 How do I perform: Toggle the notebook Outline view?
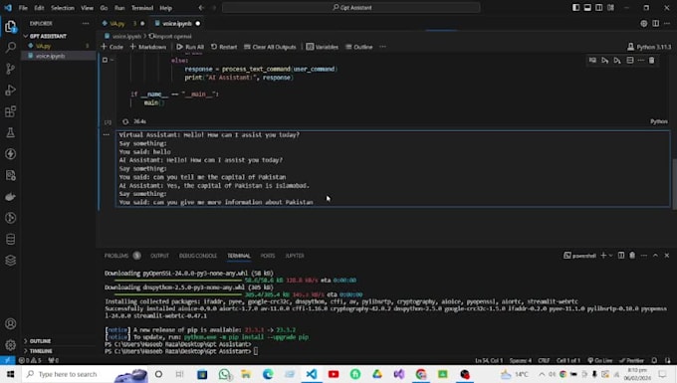pos(358,47)
